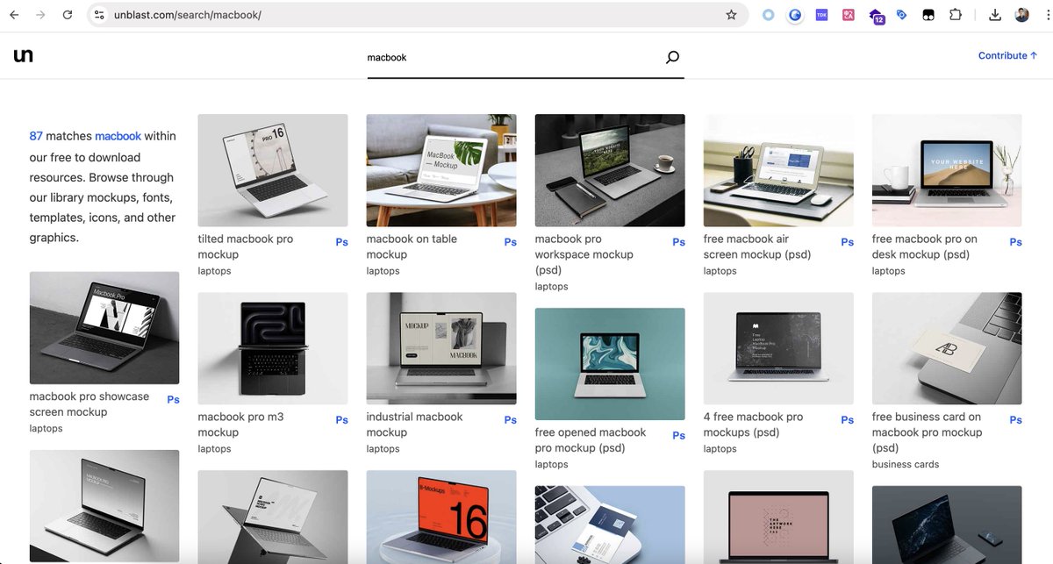Click laptops category under macbook pro m3 mockup
Viewport: 1053px width, 564px height.
coord(214,449)
